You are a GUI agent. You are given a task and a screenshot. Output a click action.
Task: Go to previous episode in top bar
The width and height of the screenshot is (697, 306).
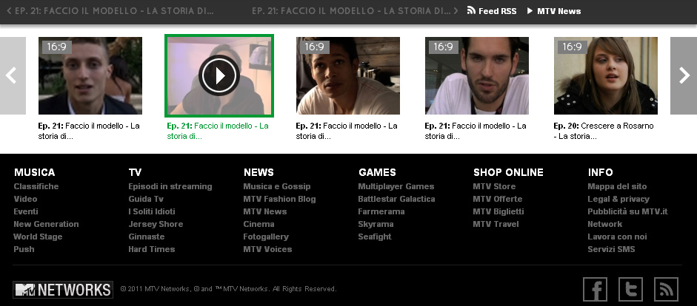click(110, 11)
